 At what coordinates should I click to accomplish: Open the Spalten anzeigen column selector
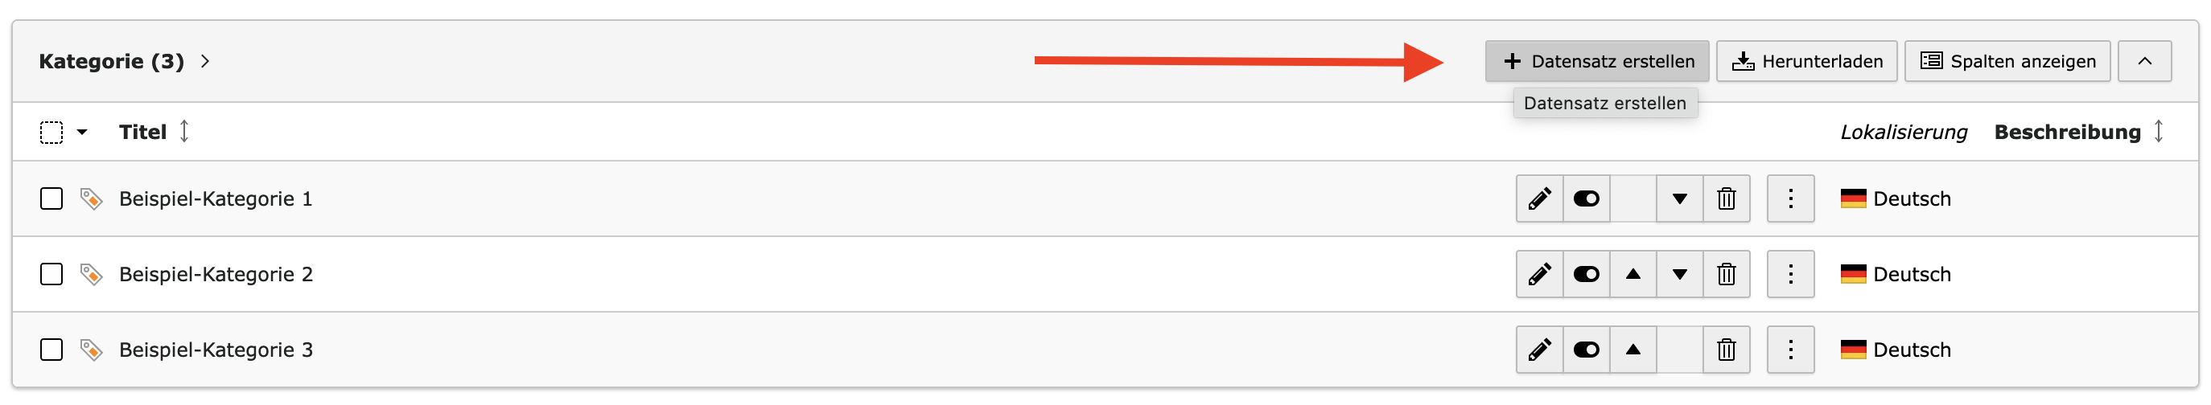click(x=2007, y=62)
